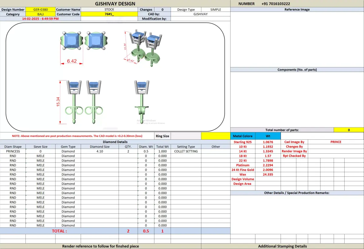Select the Sieve Size column header
This screenshot has width=364, height=249.
(x=41, y=147)
